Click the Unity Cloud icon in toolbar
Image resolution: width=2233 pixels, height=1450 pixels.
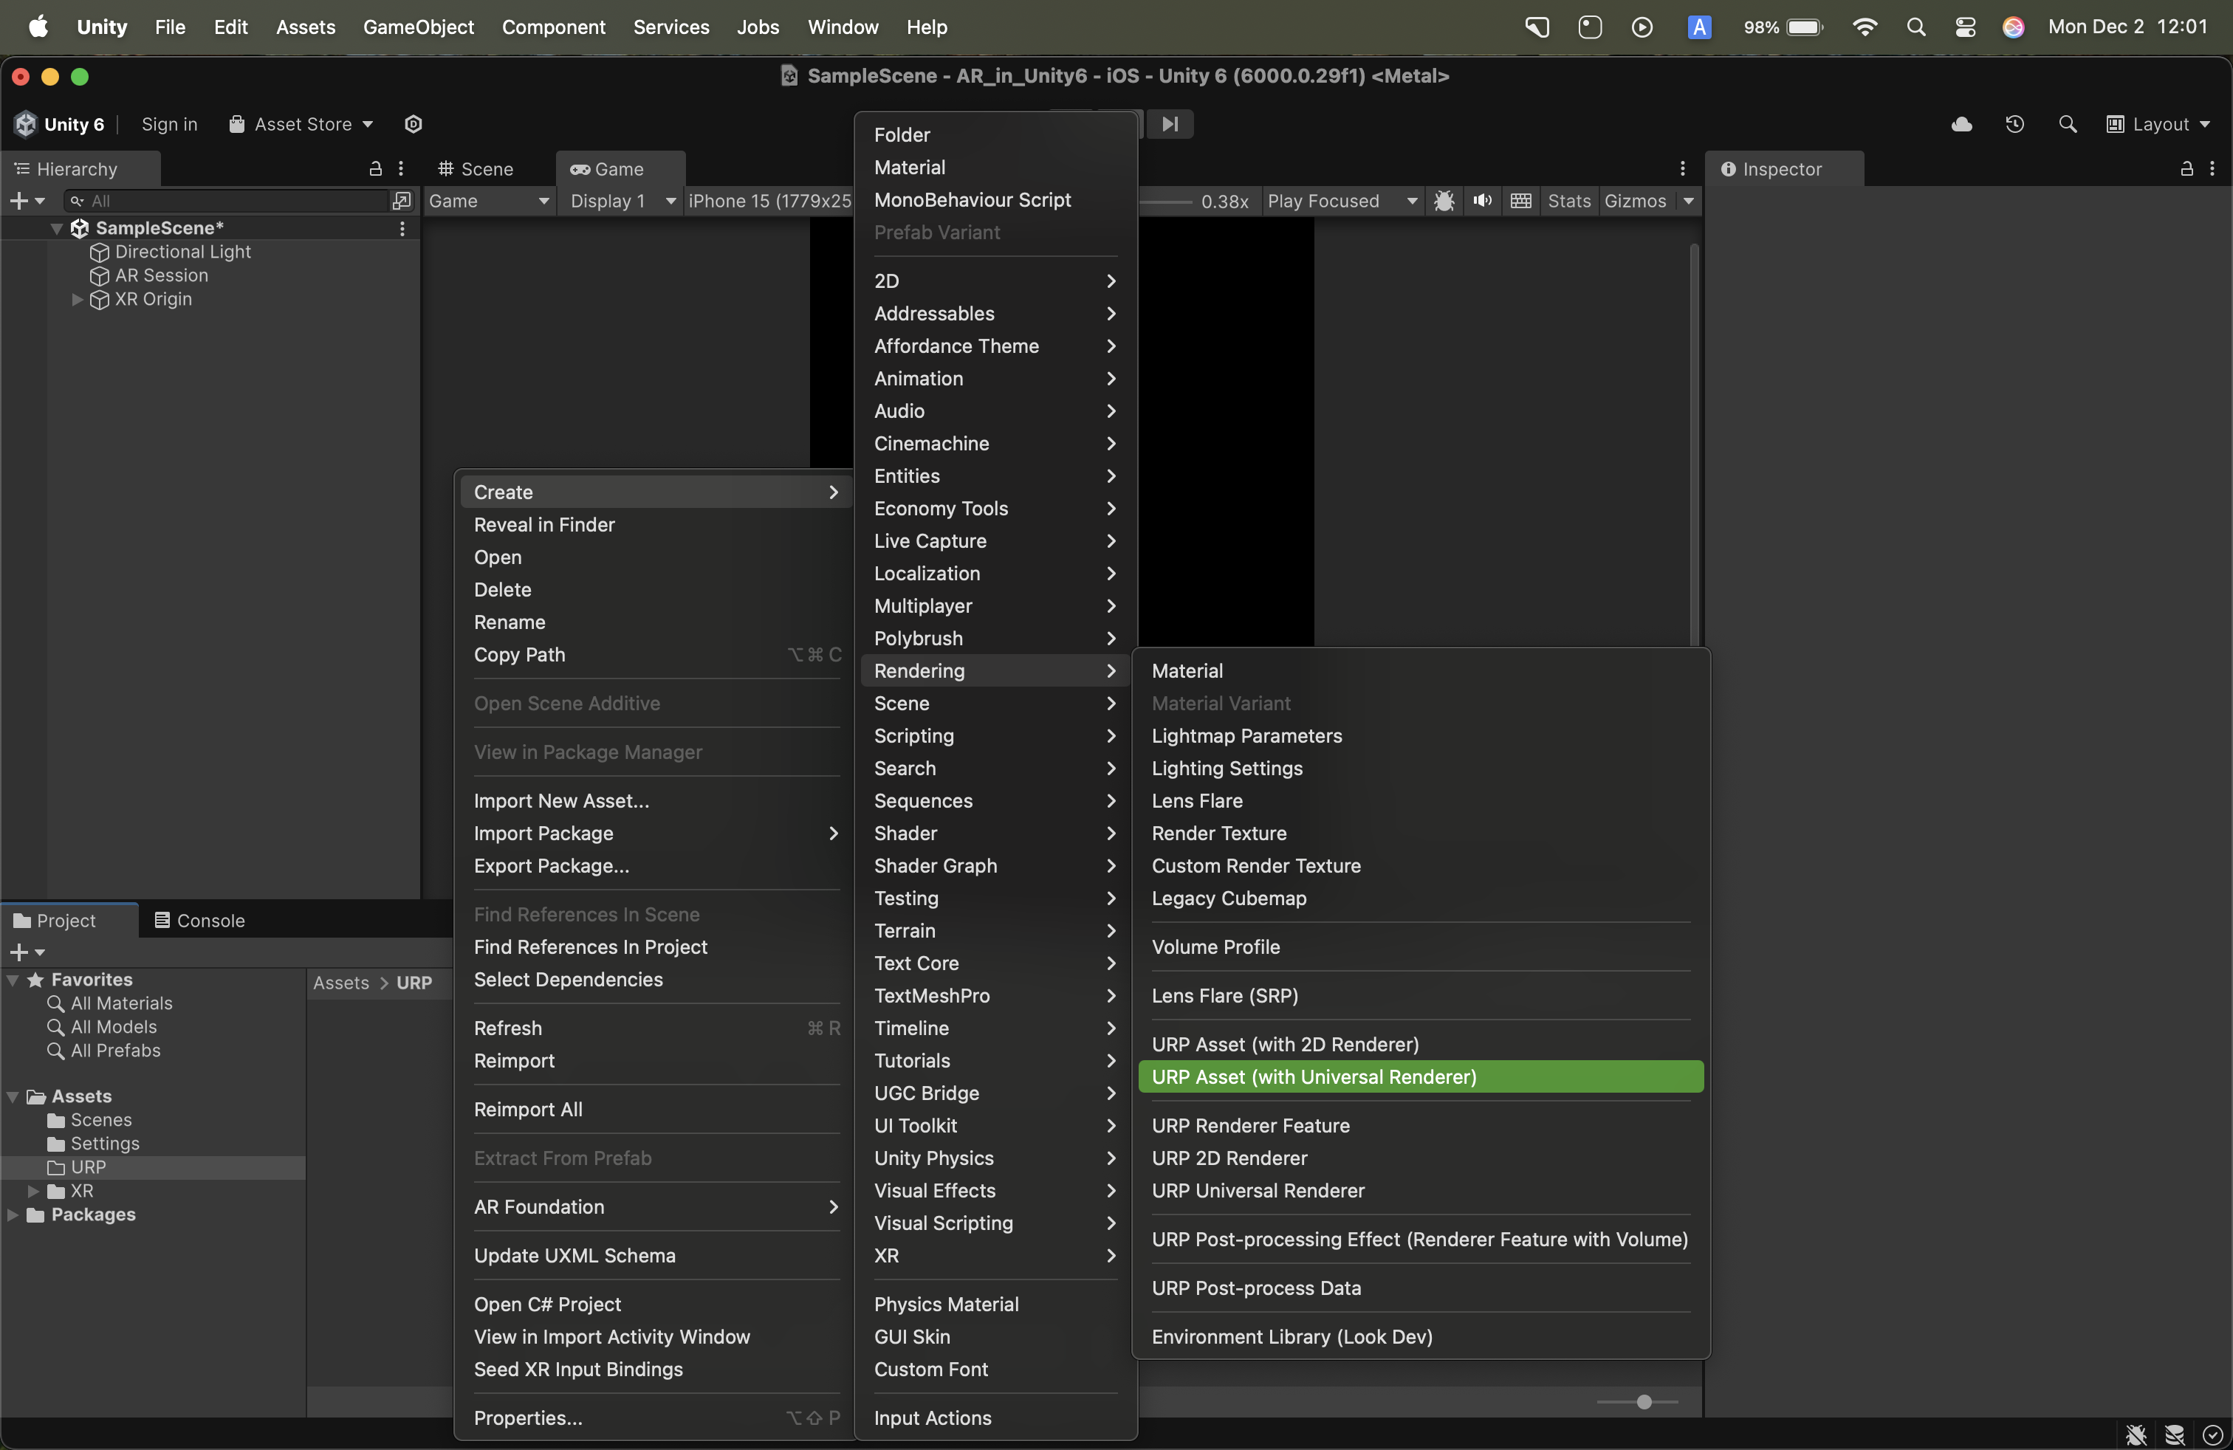[1961, 124]
